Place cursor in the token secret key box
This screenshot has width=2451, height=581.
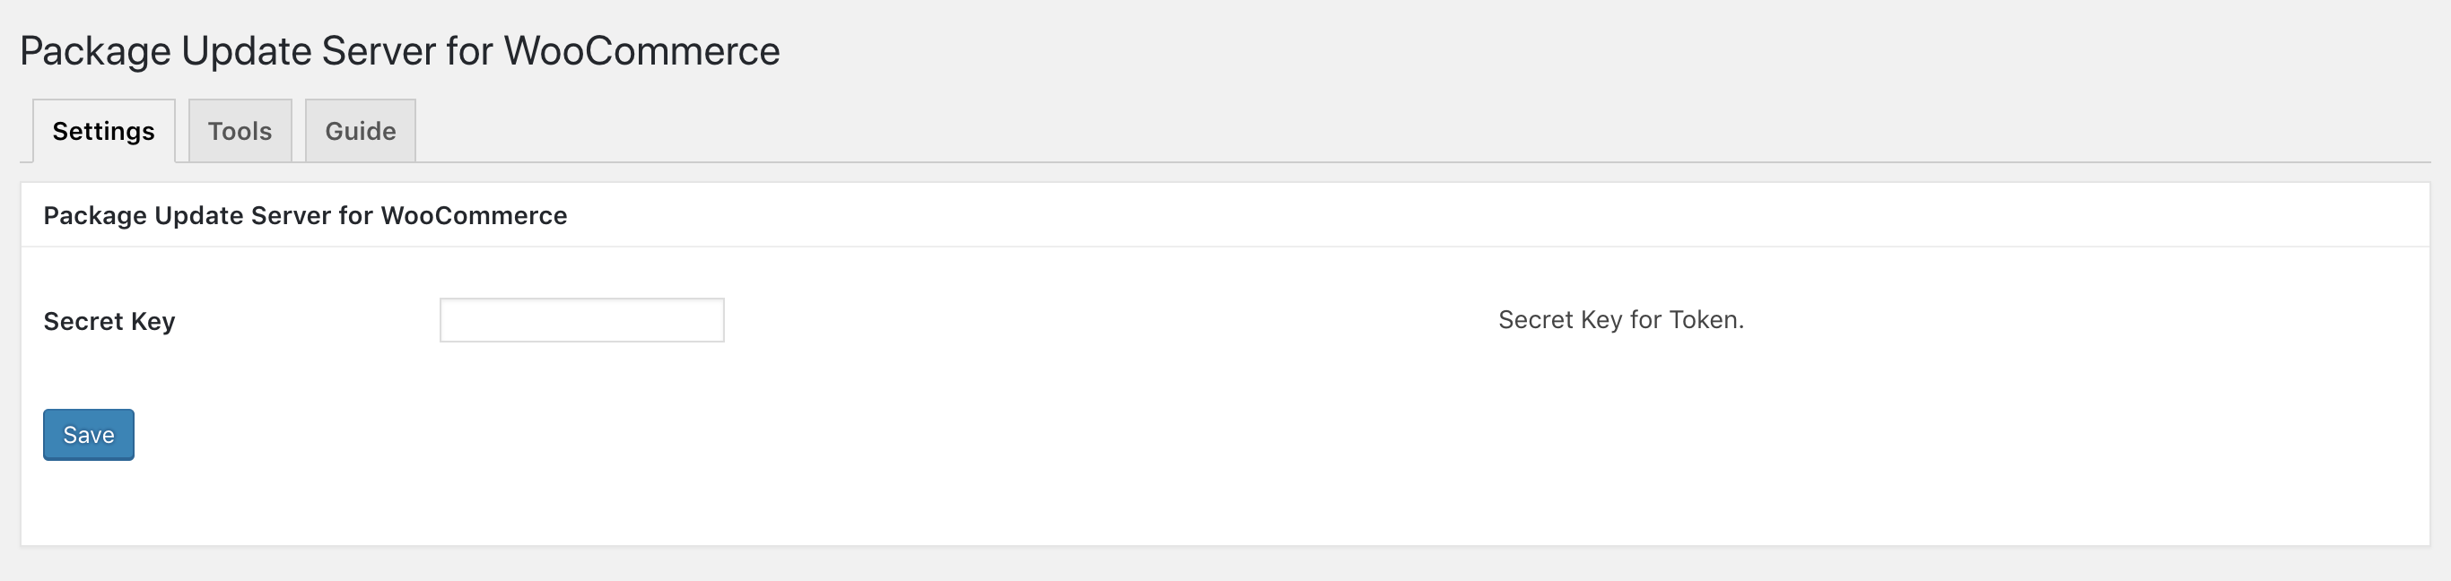pos(581,320)
